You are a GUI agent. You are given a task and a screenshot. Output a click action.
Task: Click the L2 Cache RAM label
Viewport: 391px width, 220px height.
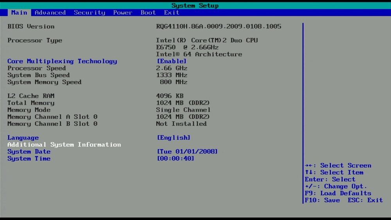pyautogui.click(x=30, y=96)
